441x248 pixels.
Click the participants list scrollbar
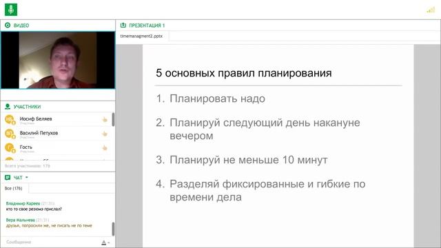[113, 119]
